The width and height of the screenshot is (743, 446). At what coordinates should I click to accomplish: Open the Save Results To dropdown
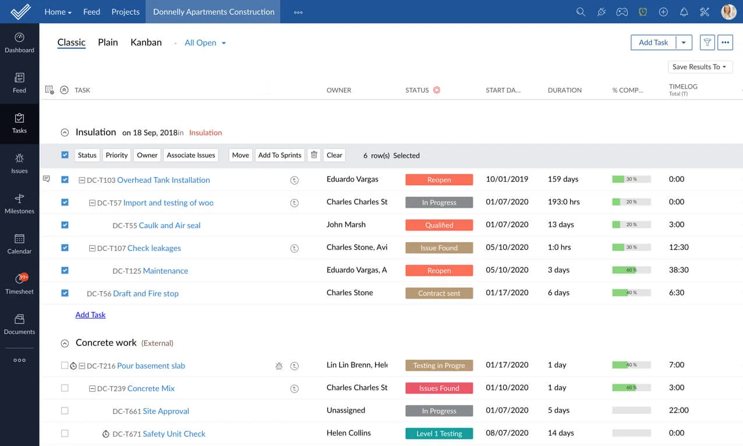(699, 67)
